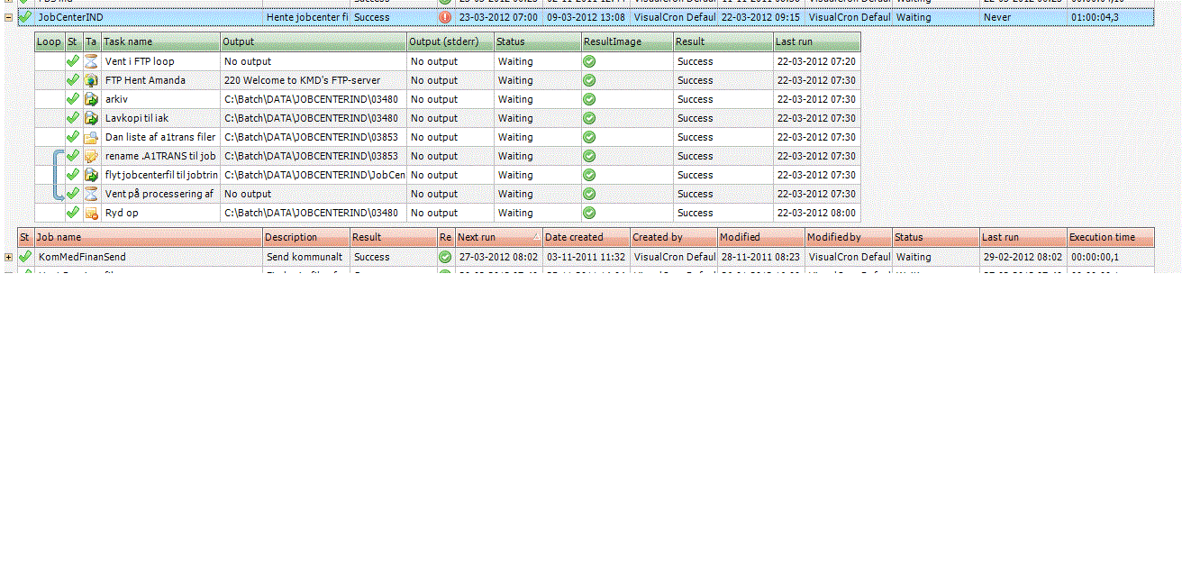Collapse the JobCenterIND job tree
Screen dimensions: 1182x584
(9, 17)
